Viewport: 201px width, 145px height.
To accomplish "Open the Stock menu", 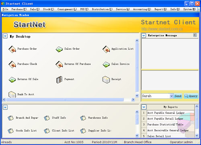I will click(x=48, y=9).
